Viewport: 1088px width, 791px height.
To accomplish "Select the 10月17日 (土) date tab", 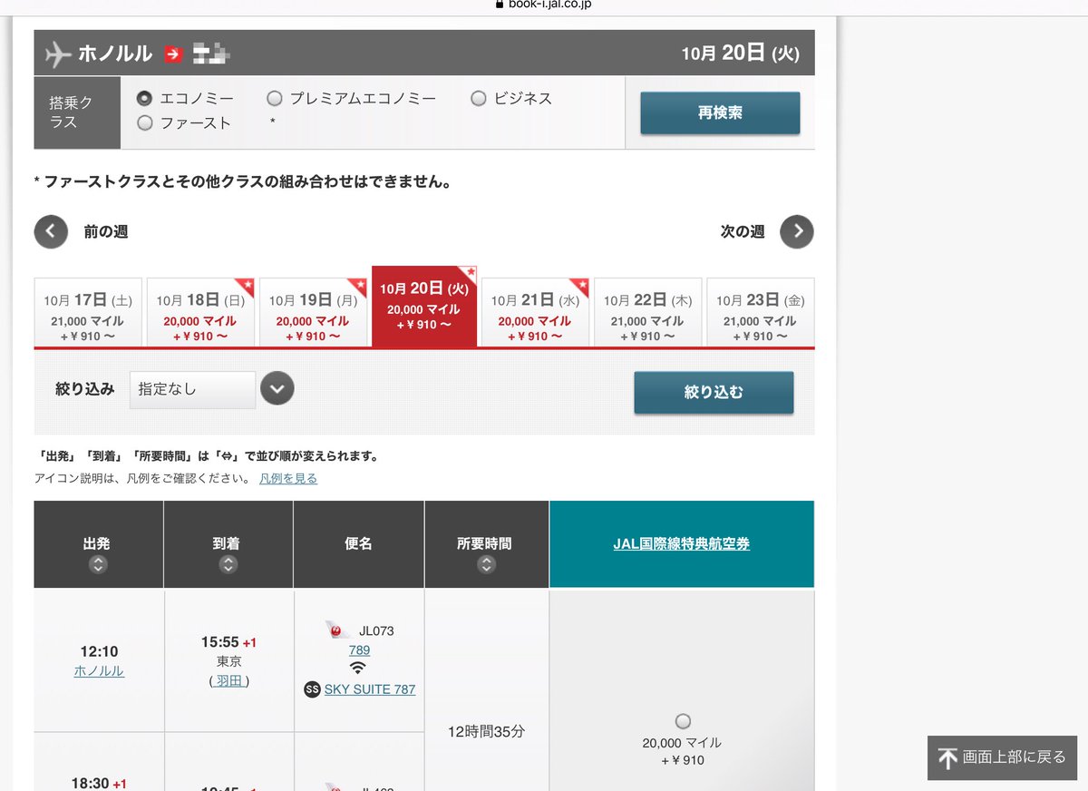I will [88, 312].
